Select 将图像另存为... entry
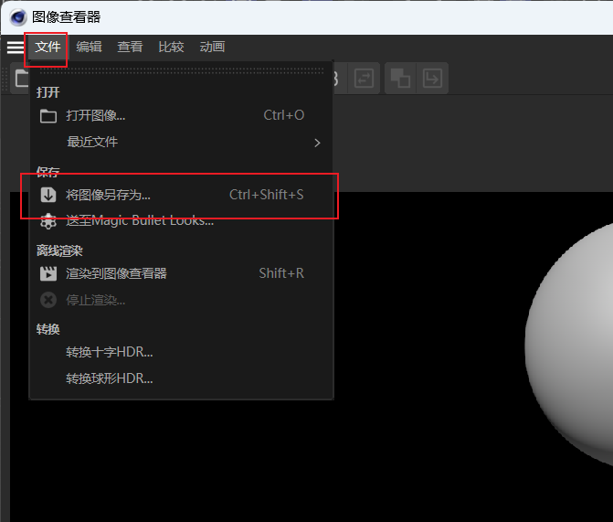 pyautogui.click(x=182, y=195)
